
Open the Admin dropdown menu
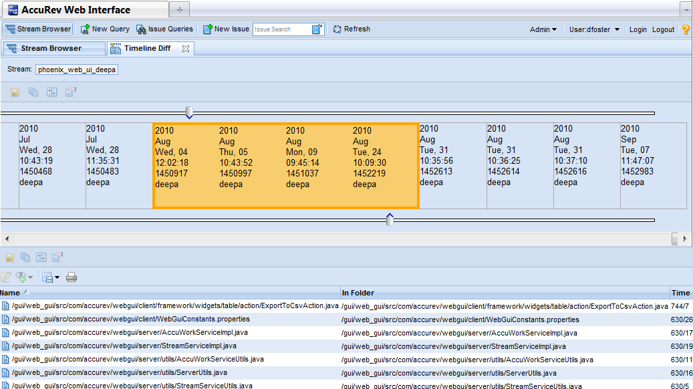pos(543,29)
